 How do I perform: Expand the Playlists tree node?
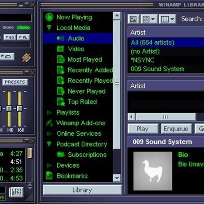[x=49, y=113]
